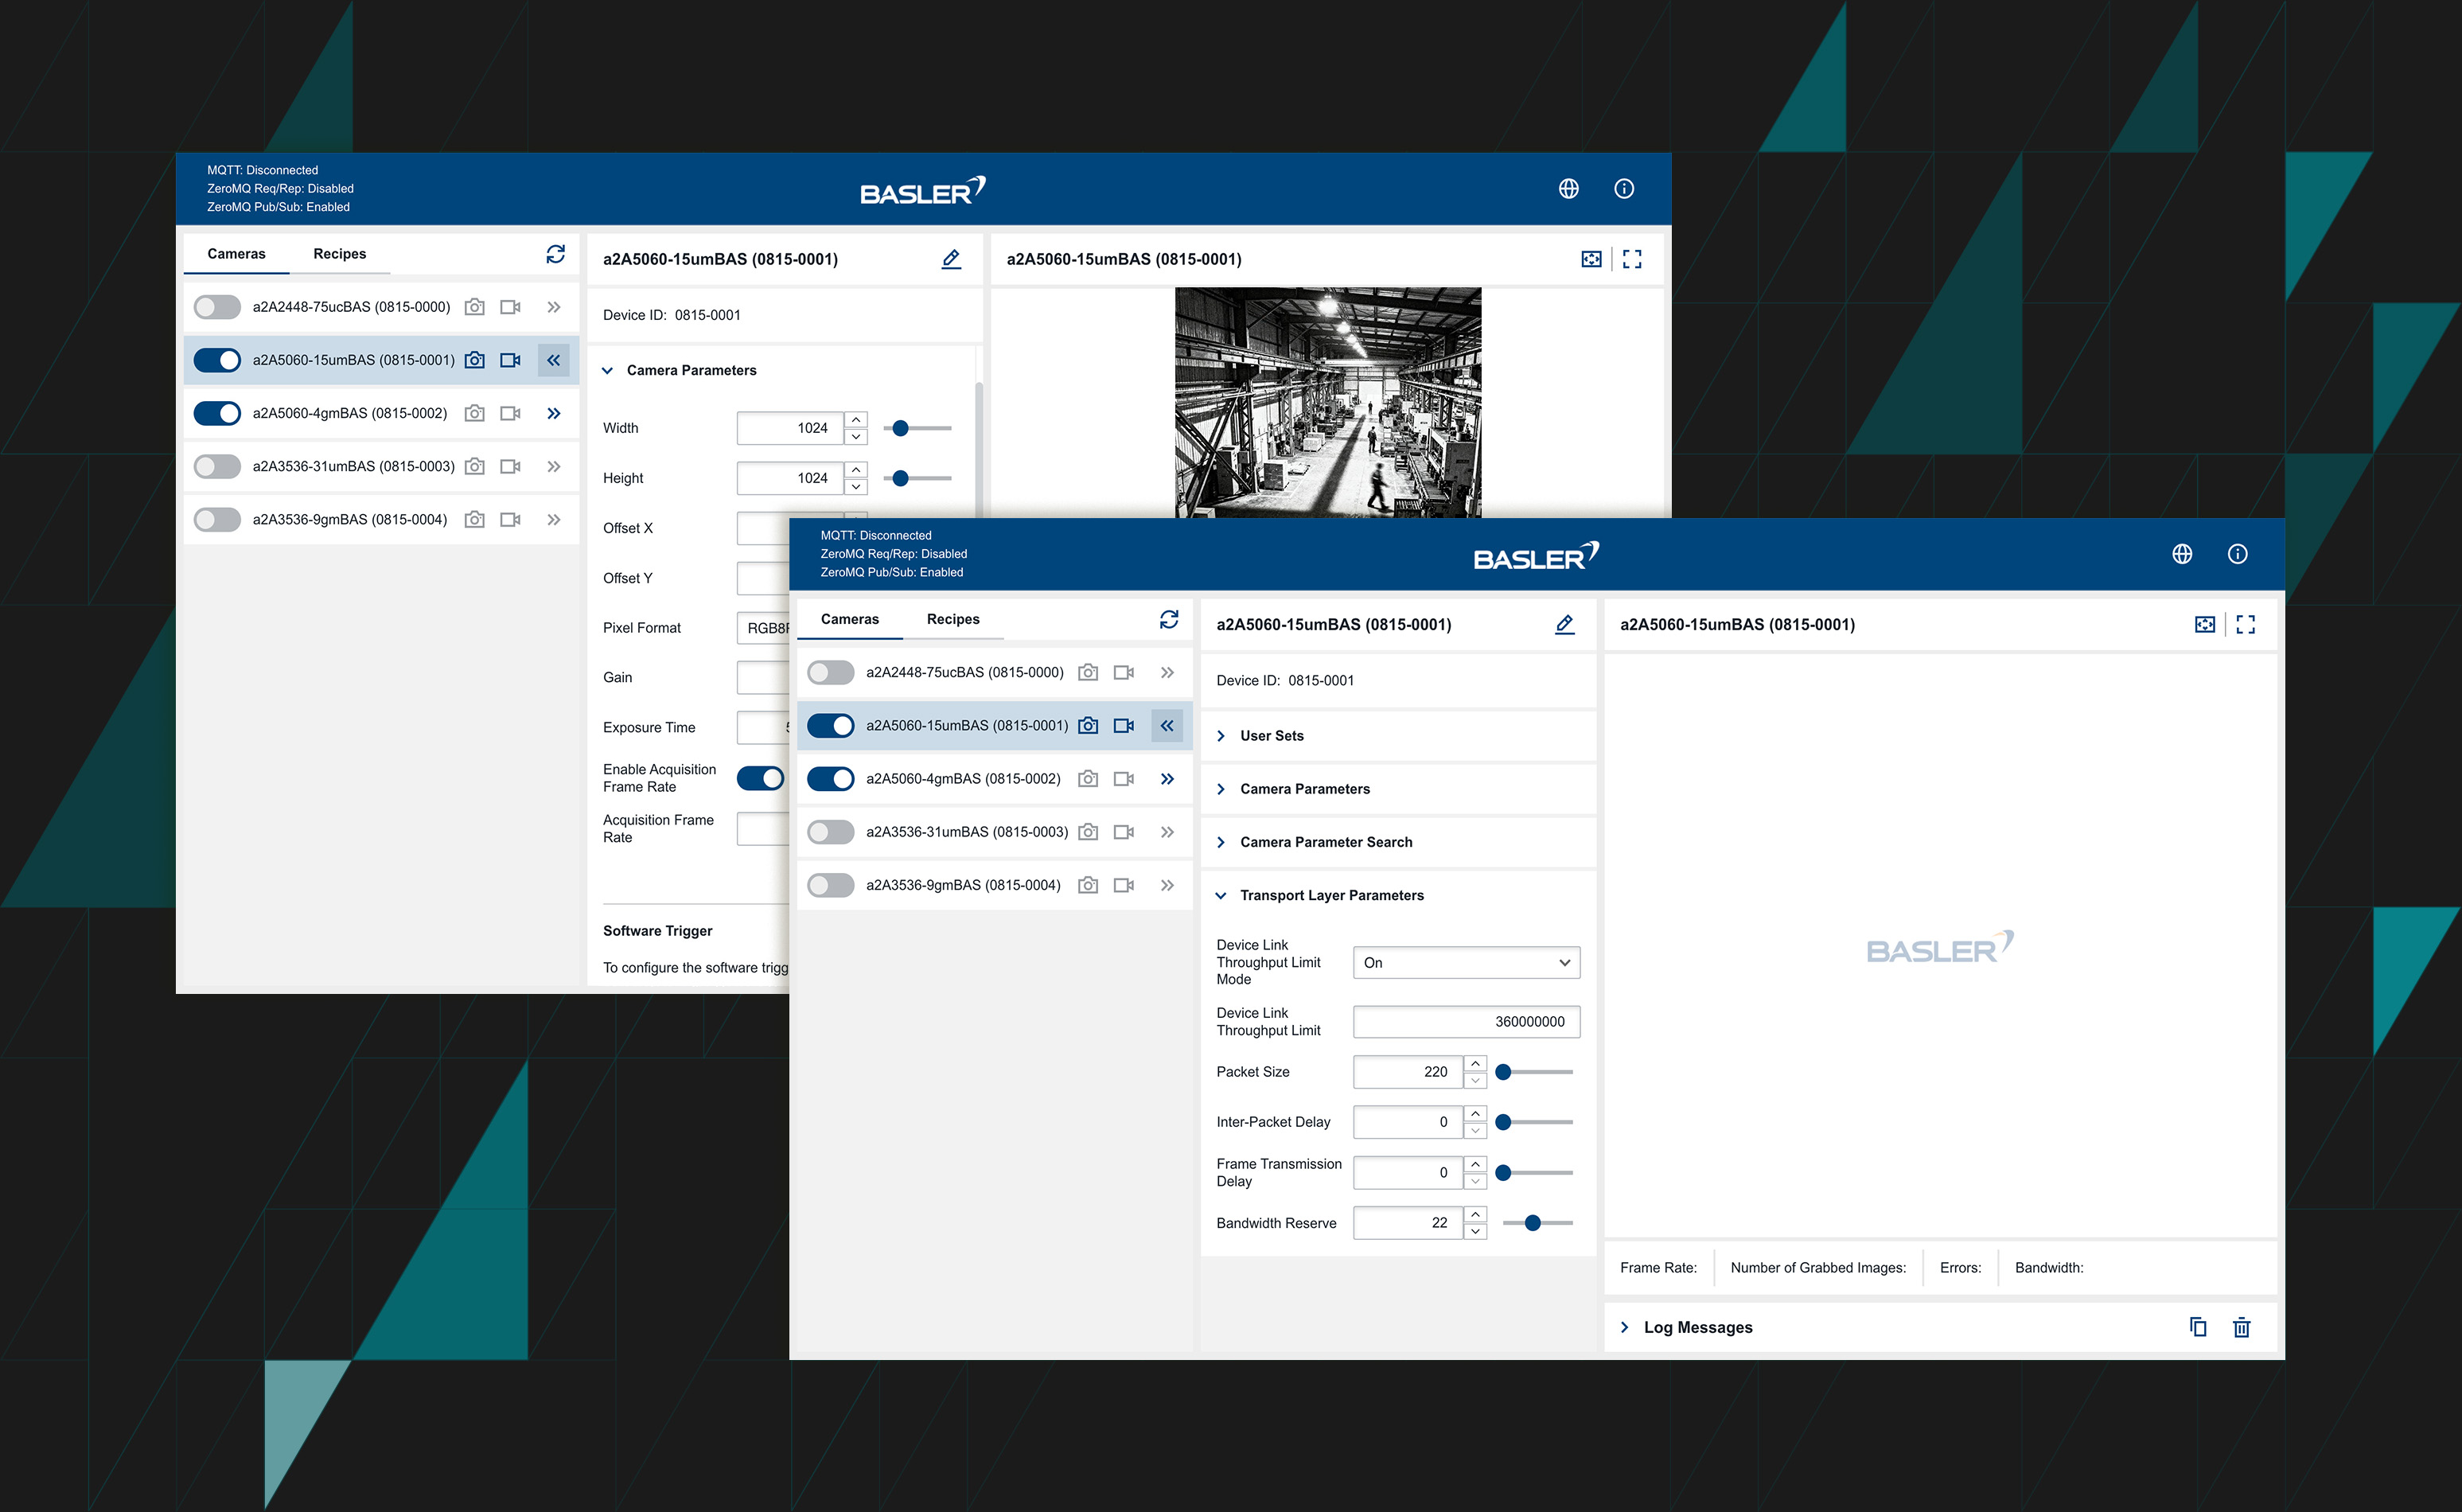Click the language globe icon in front window
2462x1512 pixels.
[x=2182, y=554]
